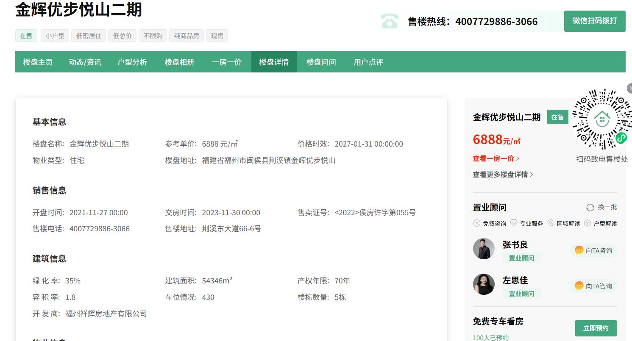Click the price validity date 2027-01-31 00:00:00
632x341 pixels.
(x=369, y=144)
